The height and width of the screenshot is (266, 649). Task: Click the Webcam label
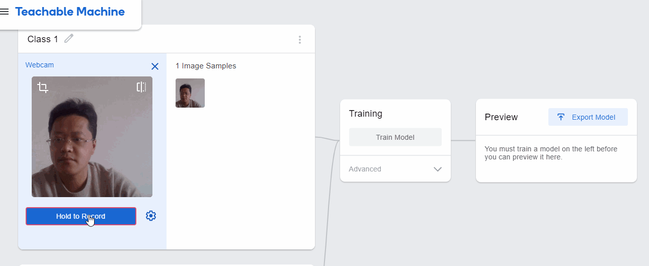pos(40,65)
